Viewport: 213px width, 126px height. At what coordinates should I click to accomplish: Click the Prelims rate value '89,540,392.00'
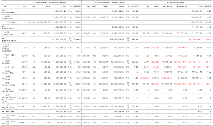click(44, 23)
